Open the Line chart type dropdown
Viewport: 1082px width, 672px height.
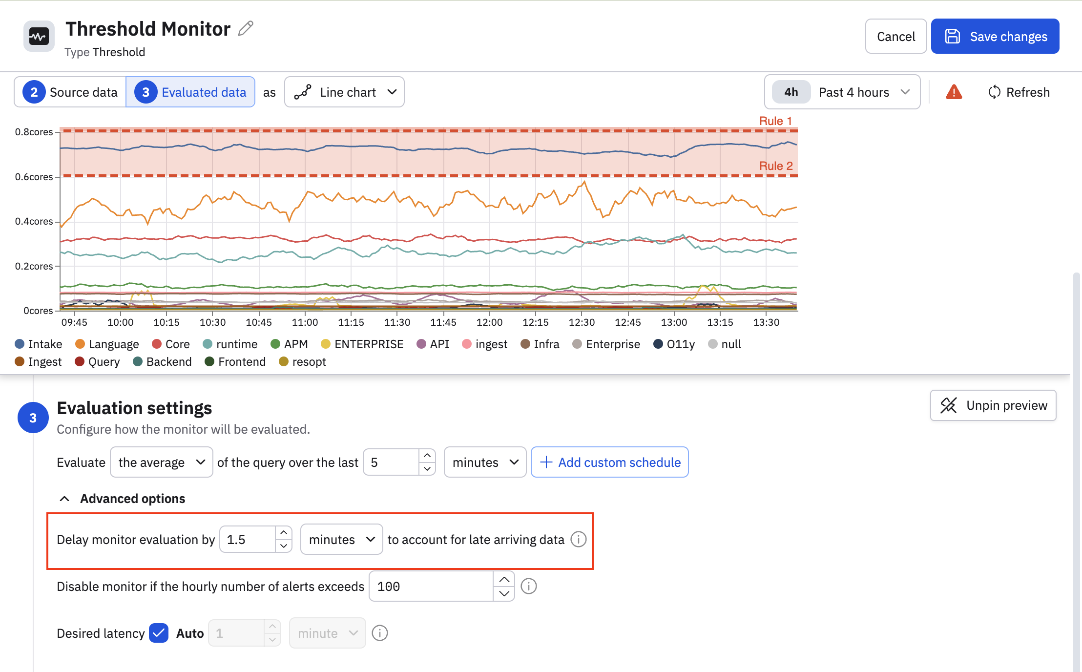click(x=344, y=92)
